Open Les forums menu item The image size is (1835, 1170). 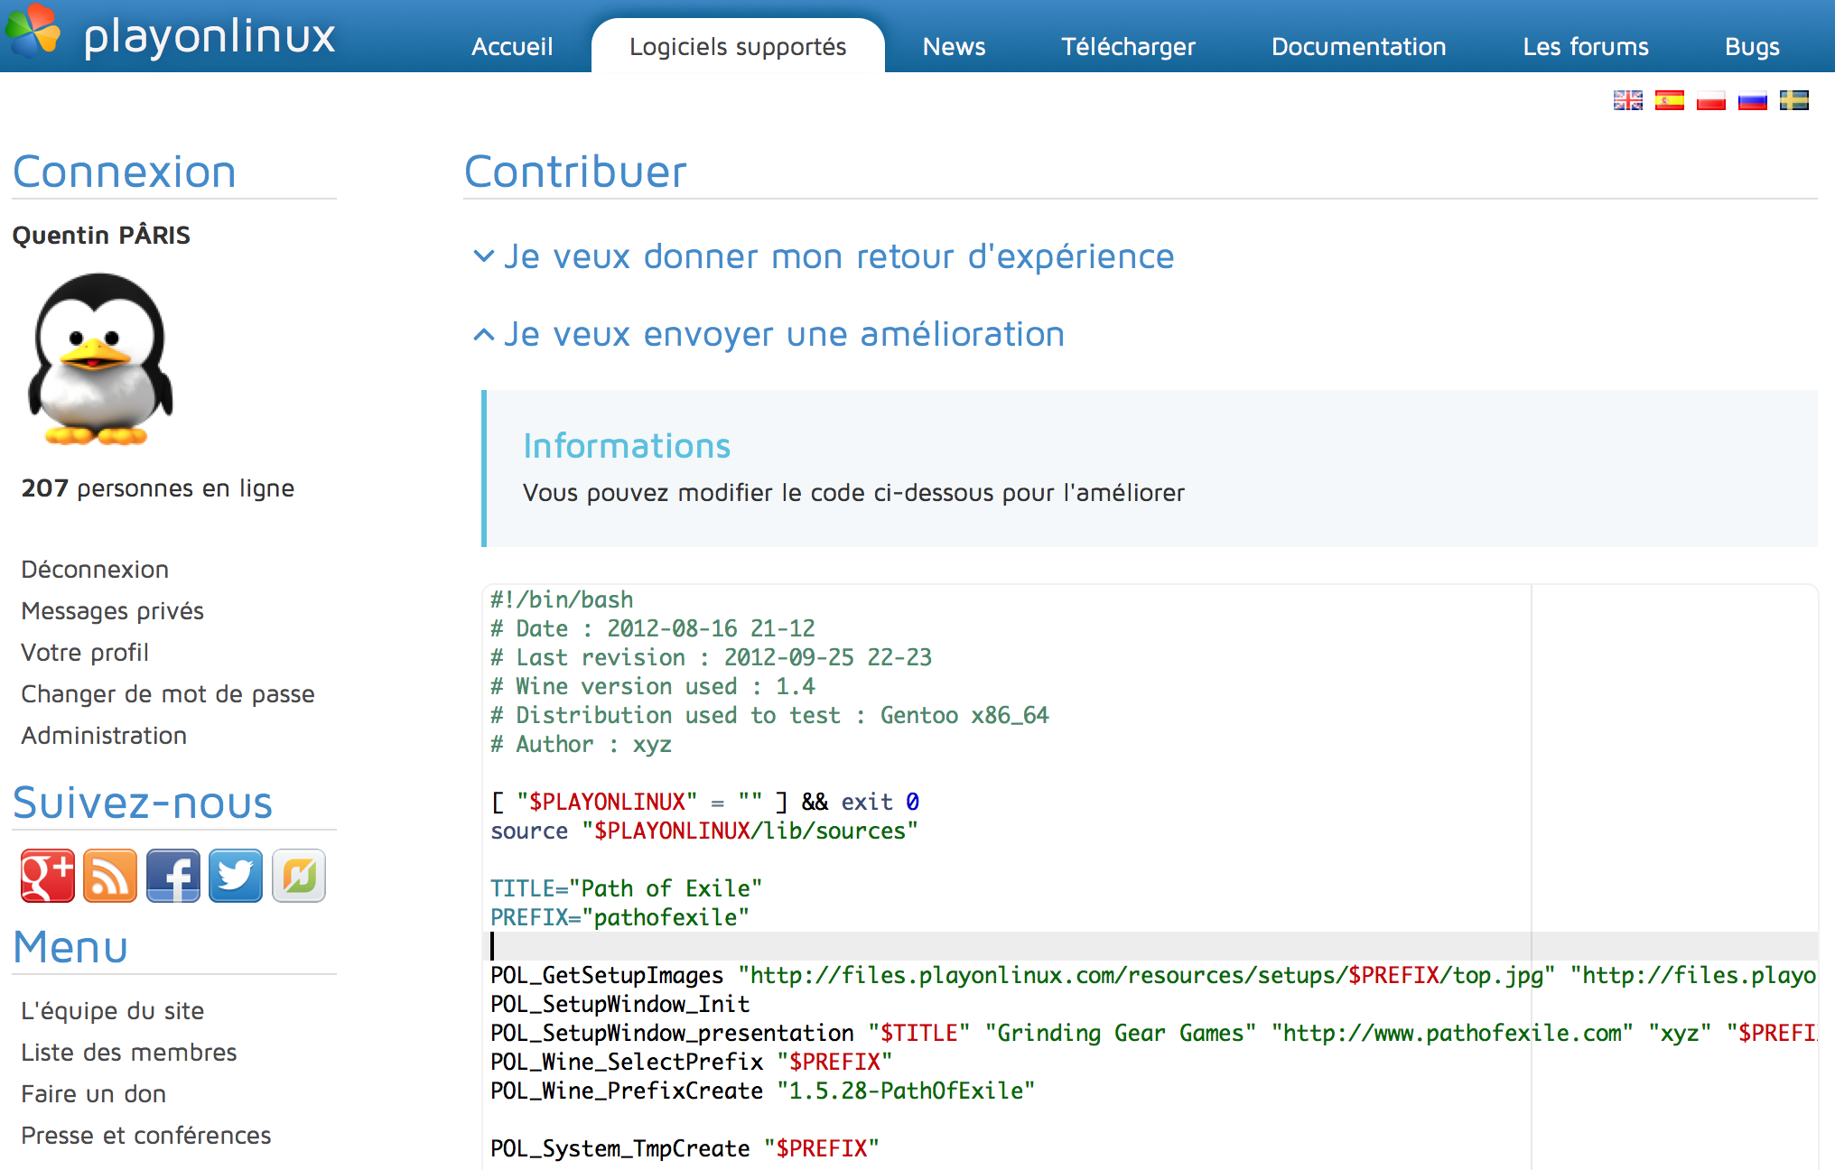[x=1585, y=47]
